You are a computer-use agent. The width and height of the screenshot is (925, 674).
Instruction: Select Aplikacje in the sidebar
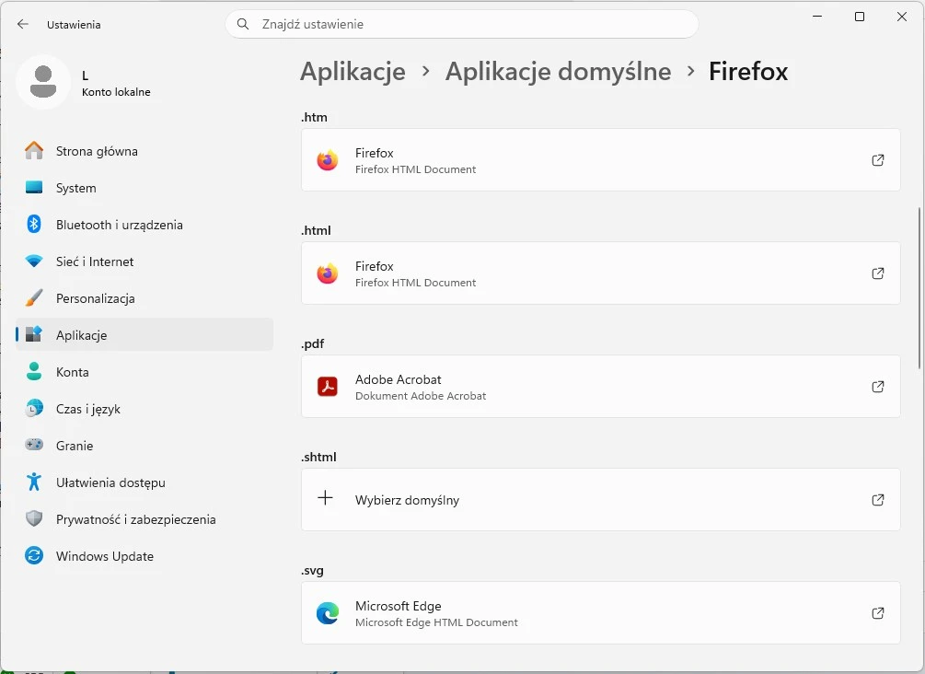tap(145, 334)
